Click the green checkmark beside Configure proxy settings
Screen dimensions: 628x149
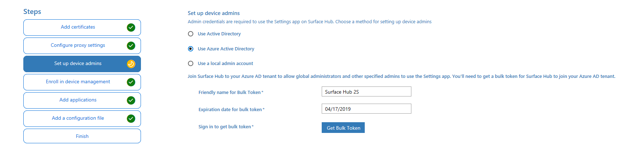coord(131,46)
